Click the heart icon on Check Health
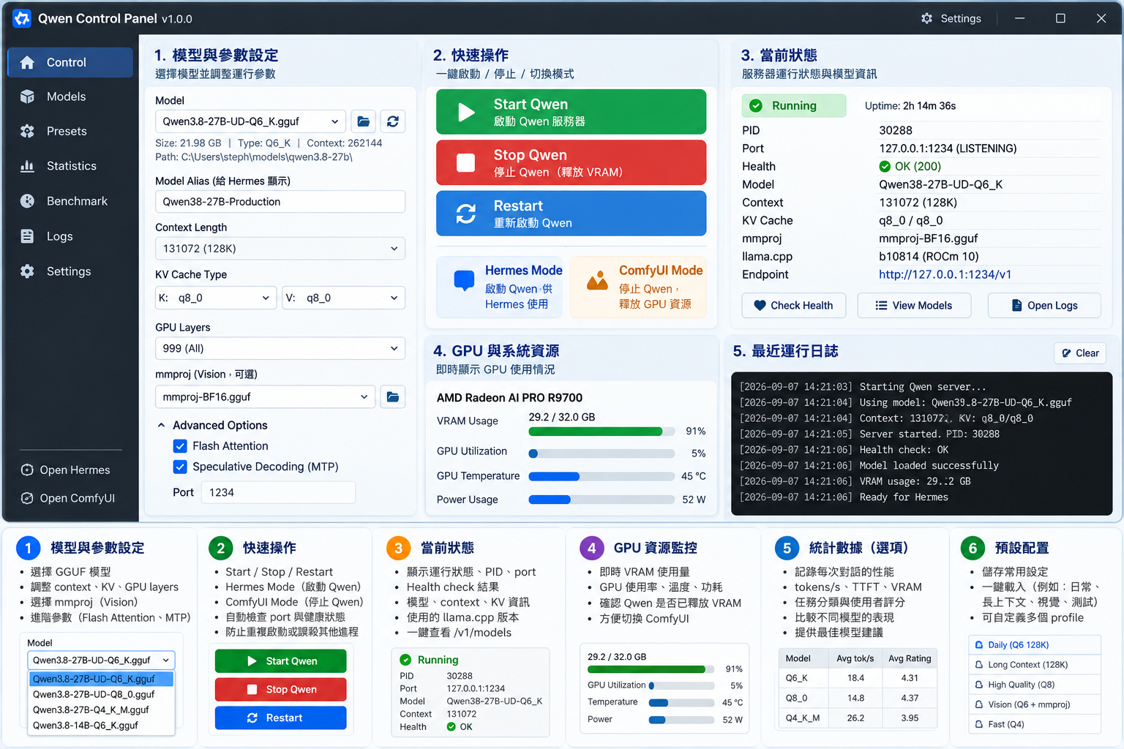1124x749 pixels. (760, 306)
